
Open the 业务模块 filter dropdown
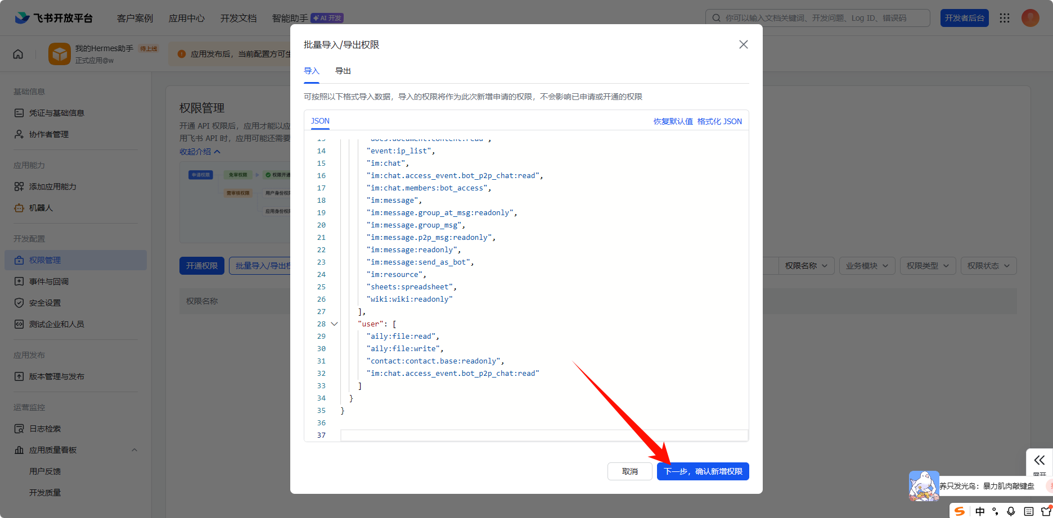(867, 266)
